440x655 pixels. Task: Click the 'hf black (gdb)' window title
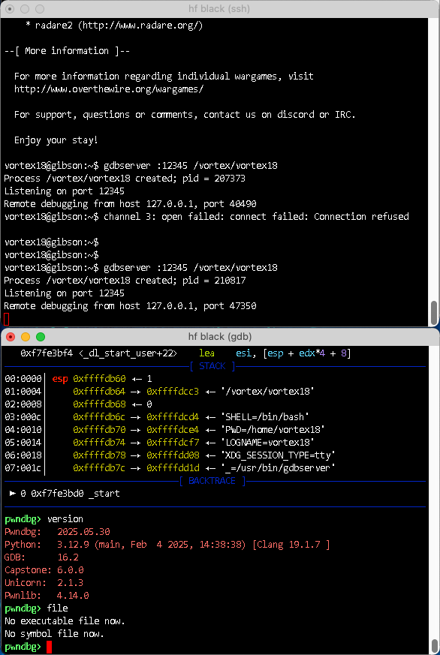coord(220,337)
